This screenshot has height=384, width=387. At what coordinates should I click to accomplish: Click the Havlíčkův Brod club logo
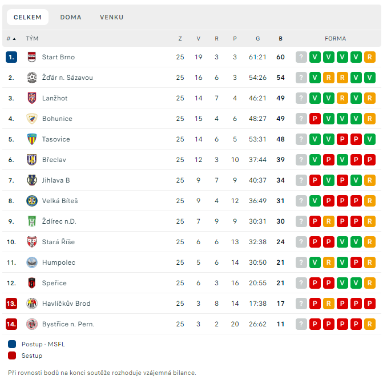[32, 304]
